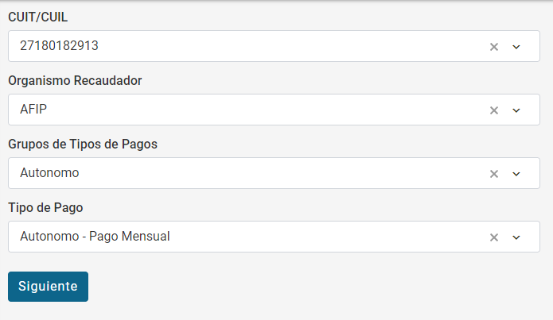Image resolution: width=553 pixels, height=320 pixels.
Task: Expand the Grupos de Tipos de Pagos chevron
Action: [516, 174]
